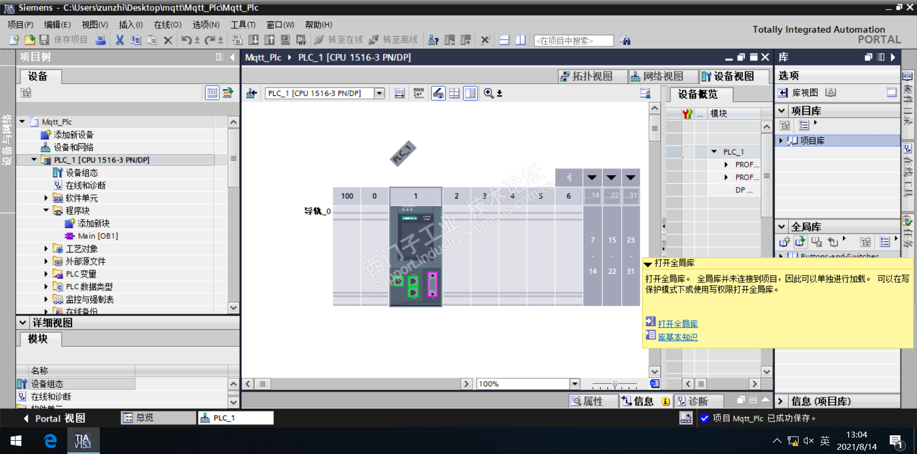
Task: Collapse the PLC_1 [CPU 1516-3 PN/DP] node
Action: coord(34,160)
